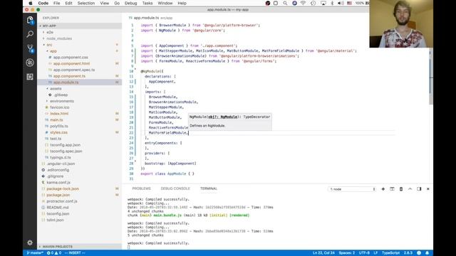Screen dimensions: 456x256
Task: Open the Selection menu
Action: point(86,3)
